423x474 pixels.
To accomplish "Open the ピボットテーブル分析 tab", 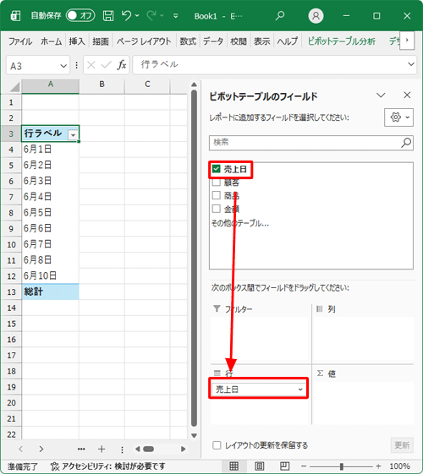I will [342, 41].
